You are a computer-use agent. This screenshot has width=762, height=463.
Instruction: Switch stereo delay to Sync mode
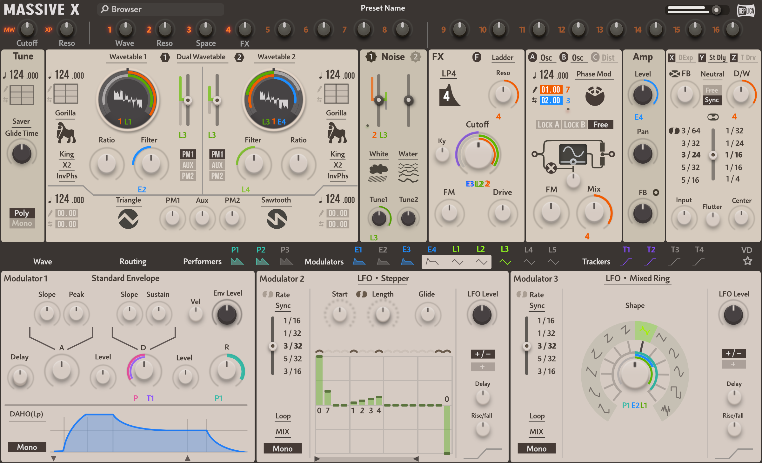[x=712, y=100]
